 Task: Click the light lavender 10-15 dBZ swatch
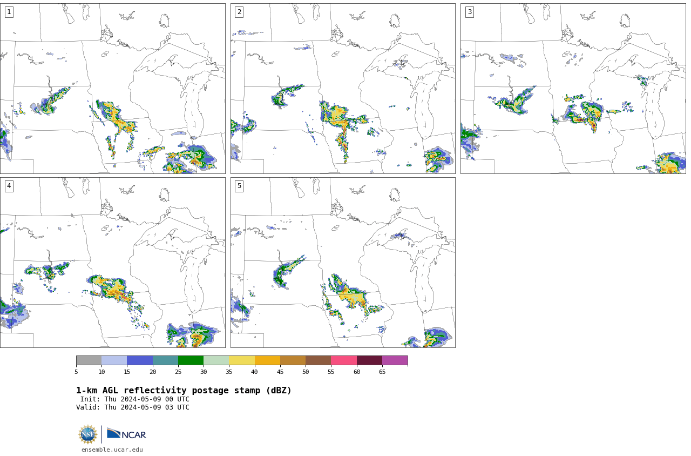[x=114, y=360]
